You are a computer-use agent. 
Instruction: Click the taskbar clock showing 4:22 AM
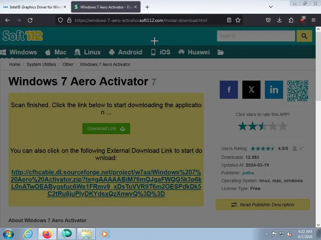coord(305,234)
